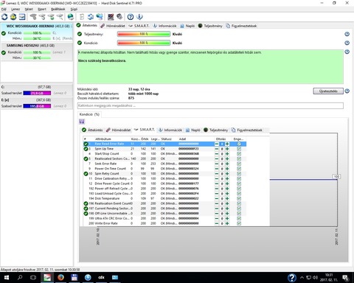Select Hőmérséklet tab directly above the attribute table
This screenshot has height=283, width=354.
tap(119, 130)
